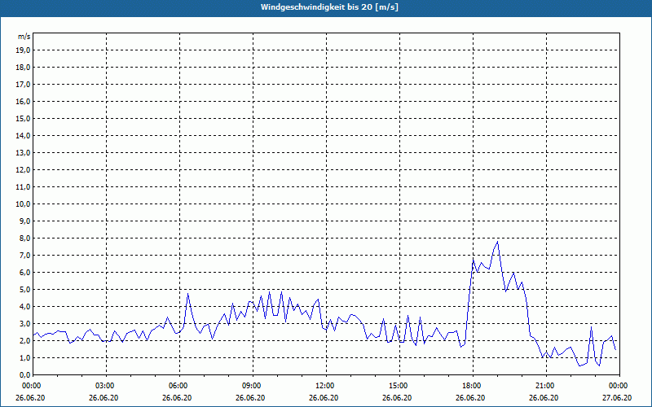The height and width of the screenshot is (407, 652).
Task: Click the highest peak of the blue wind curve
Action: [x=497, y=242]
